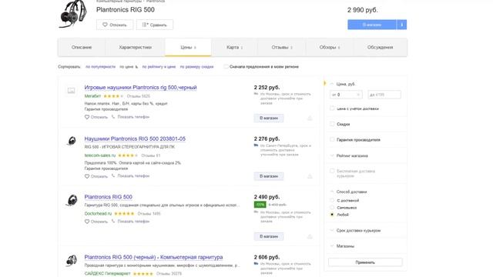Click the САЙДЕКС Гипермаркет shop name

tap(107, 274)
